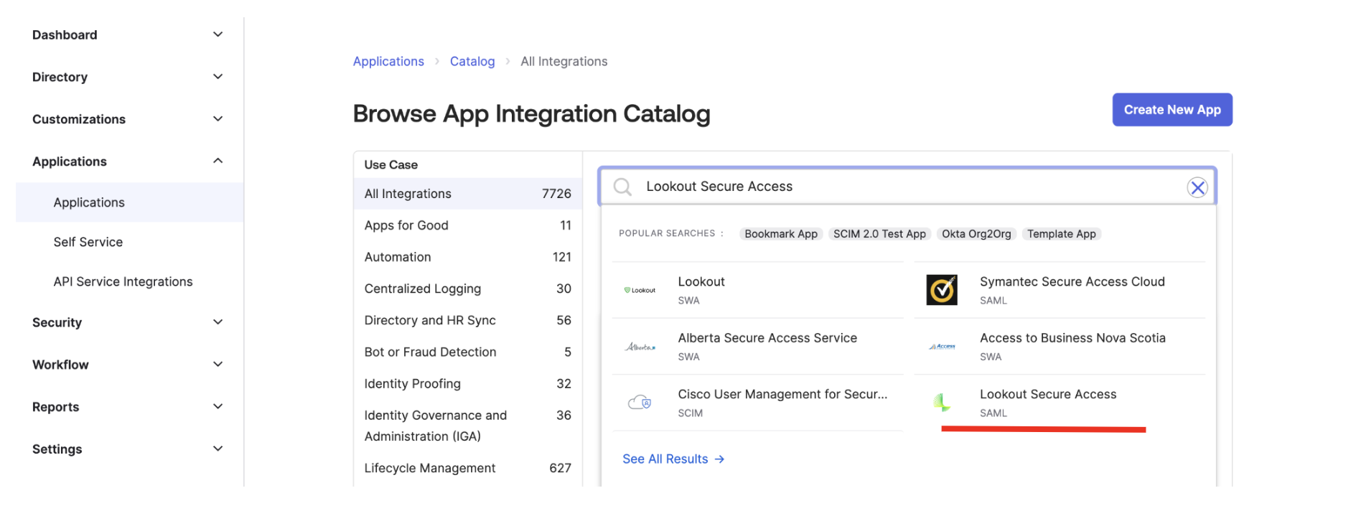The width and height of the screenshot is (1351, 511).
Task: Expand the Workflow menu chevron
Action: click(x=218, y=365)
